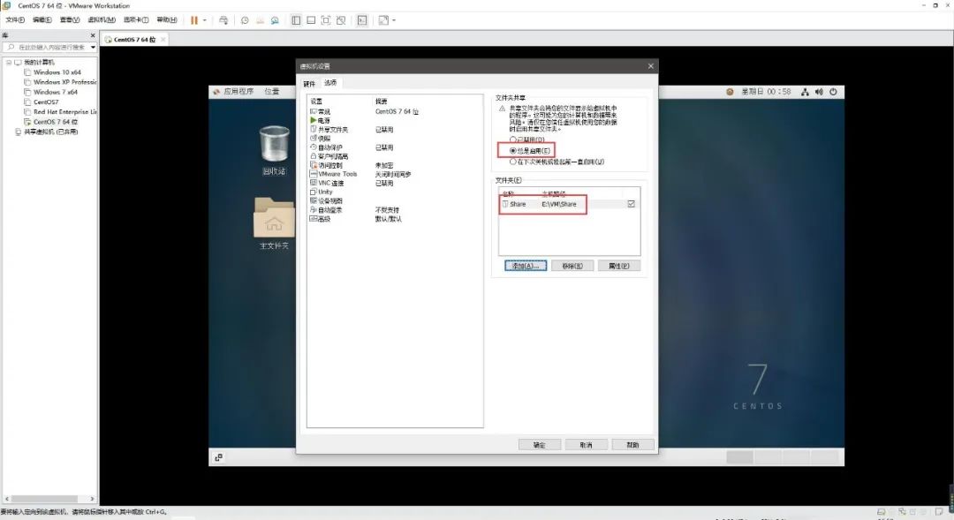Revert to snapshot using the toolbar icon
Viewport: 954px width, 520px height.
[260, 20]
